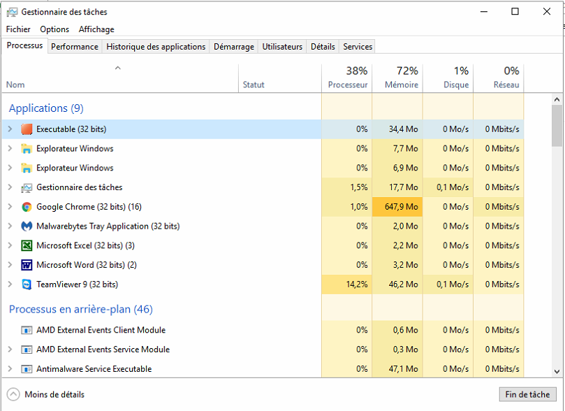
Task: Expand the first Explorateur Windows row
Action: (x=10, y=149)
